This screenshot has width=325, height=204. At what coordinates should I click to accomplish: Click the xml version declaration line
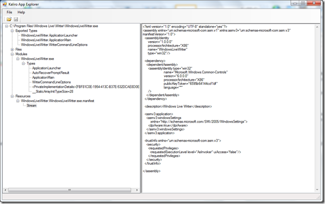185,27
